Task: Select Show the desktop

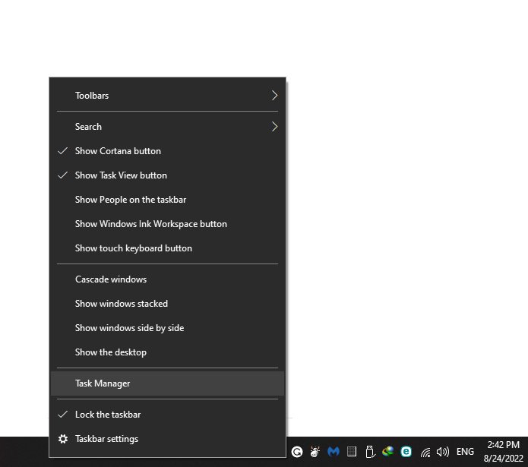Action: point(167,352)
